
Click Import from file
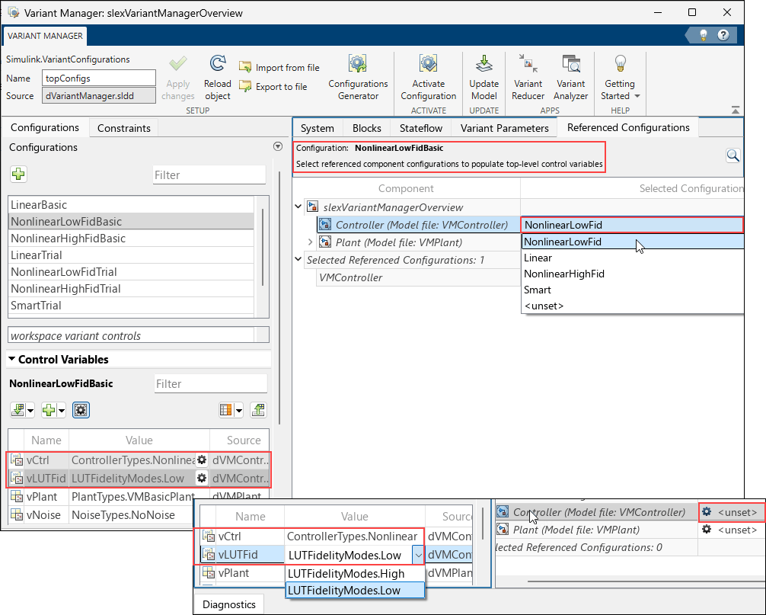coord(279,68)
